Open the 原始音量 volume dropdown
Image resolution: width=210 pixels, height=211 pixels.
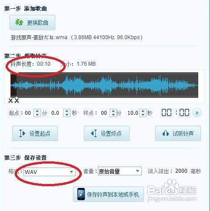[120, 171]
